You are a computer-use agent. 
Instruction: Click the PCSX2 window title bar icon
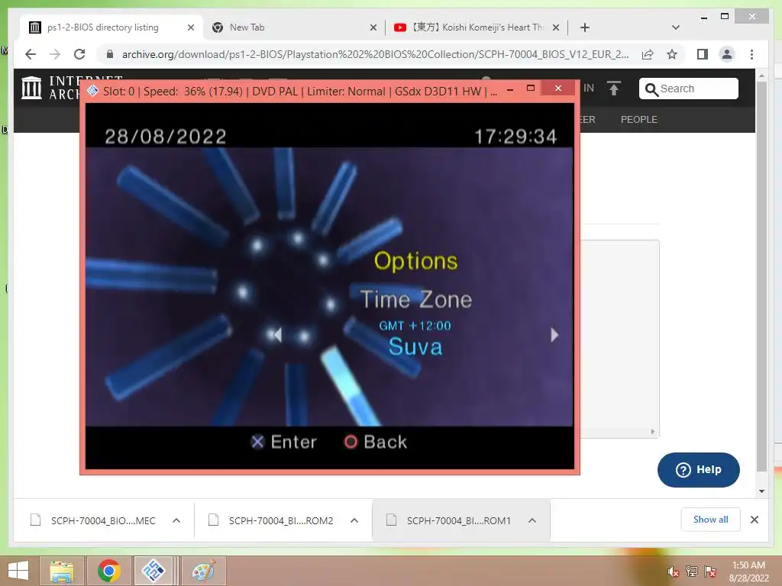coord(92,91)
